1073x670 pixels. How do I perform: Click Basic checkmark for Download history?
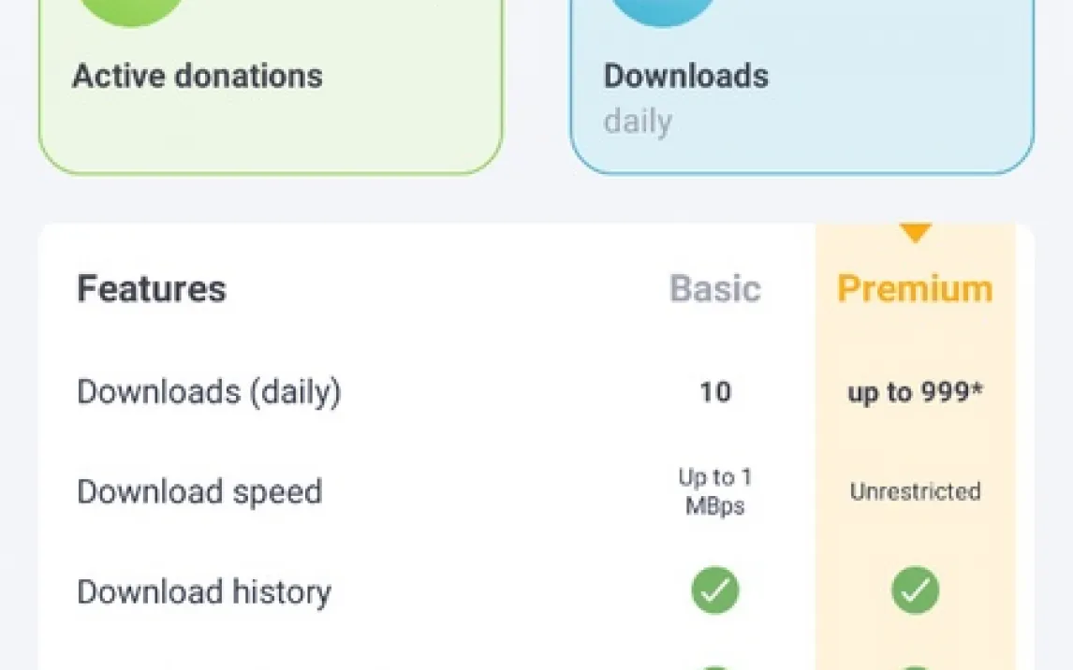[x=715, y=591]
